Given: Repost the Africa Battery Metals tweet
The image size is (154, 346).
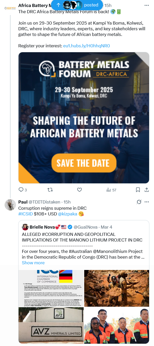Looking at the screenshot, I should 50,190.
